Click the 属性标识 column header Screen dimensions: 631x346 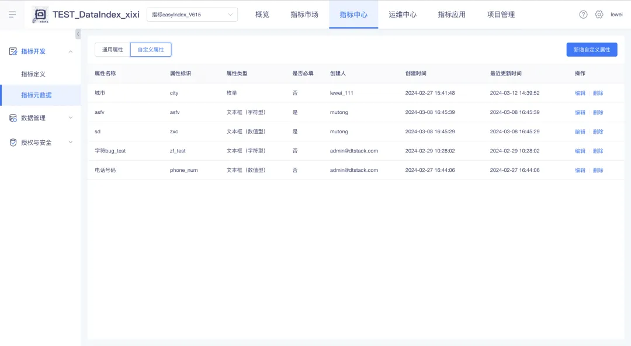181,73
